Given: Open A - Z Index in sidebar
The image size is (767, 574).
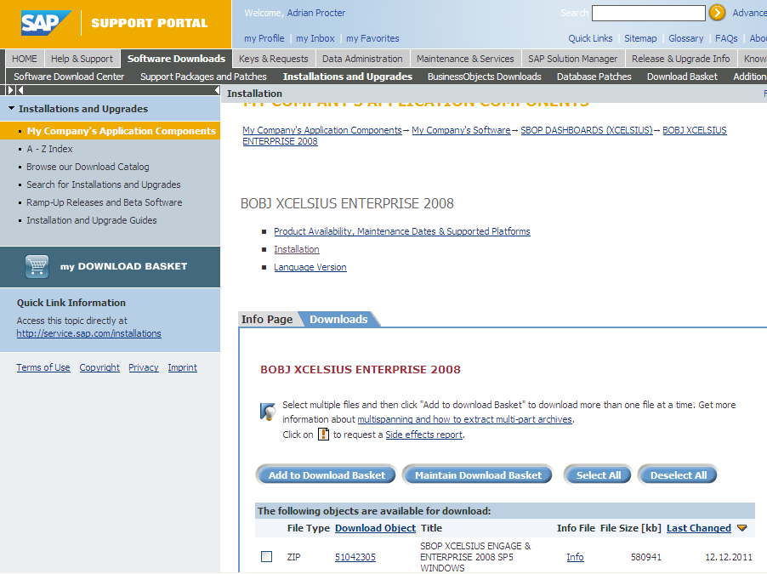Looking at the screenshot, I should tap(49, 149).
